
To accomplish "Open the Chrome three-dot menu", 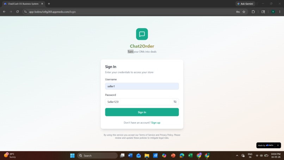I will (280, 12).
